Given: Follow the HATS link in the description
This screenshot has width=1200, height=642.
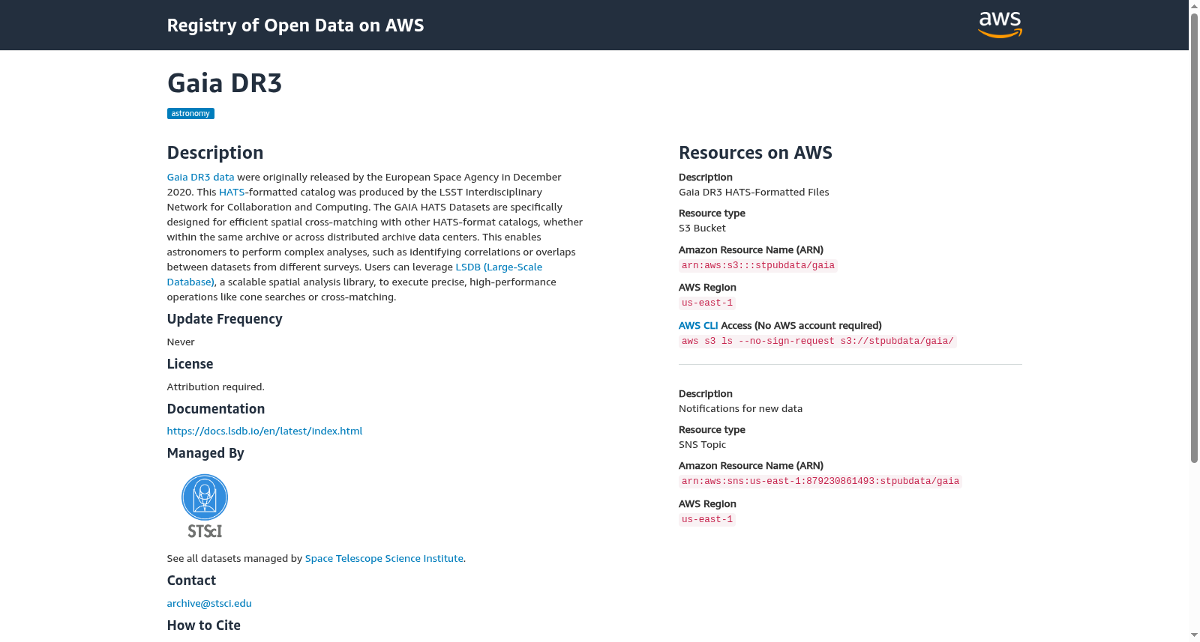Looking at the screenshot, I should pyautogui.click(x=232, y=193).
